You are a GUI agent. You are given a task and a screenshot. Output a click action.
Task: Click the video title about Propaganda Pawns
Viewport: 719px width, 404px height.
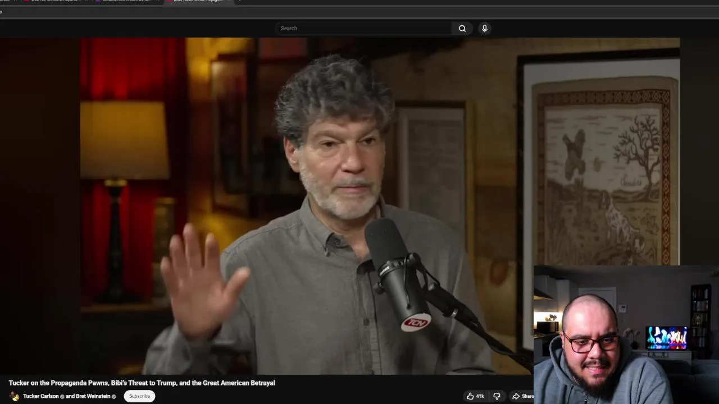click(x=142, y=383)
